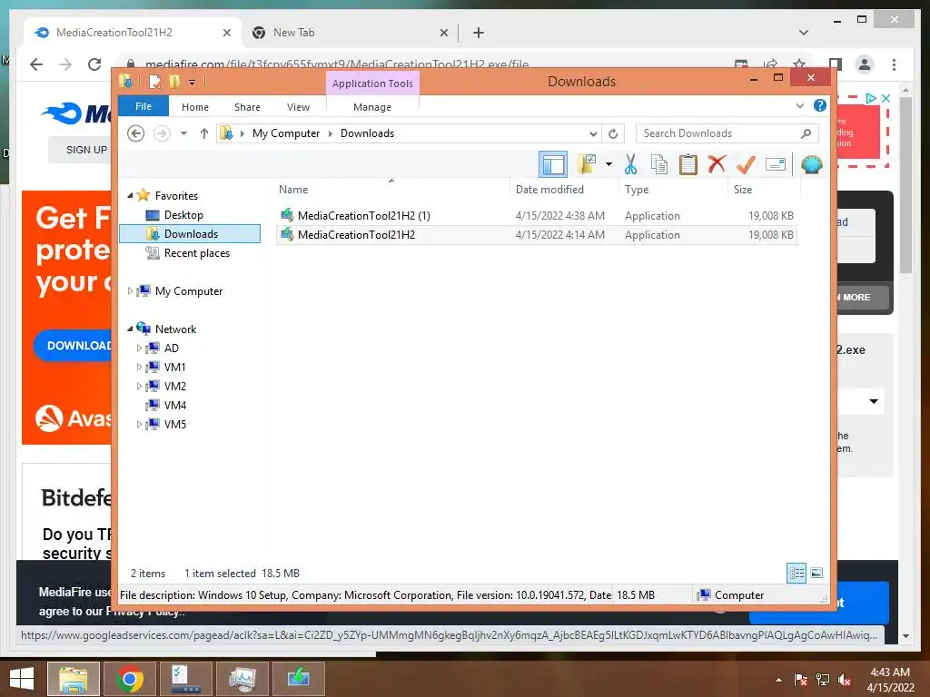Select Downloads in the navigation pane
Viewport: 930px width, 697px height.
pos(190,233)
